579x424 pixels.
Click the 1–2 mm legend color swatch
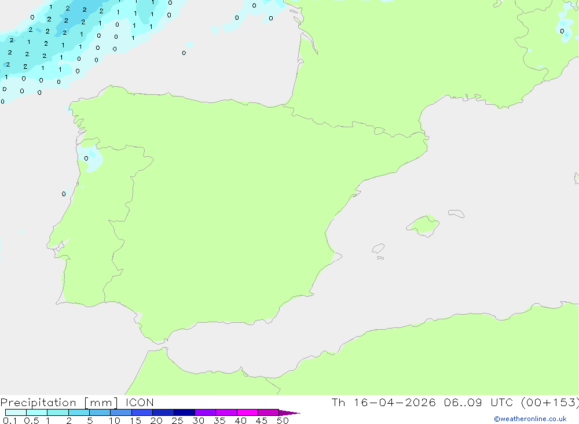[58, 412]
